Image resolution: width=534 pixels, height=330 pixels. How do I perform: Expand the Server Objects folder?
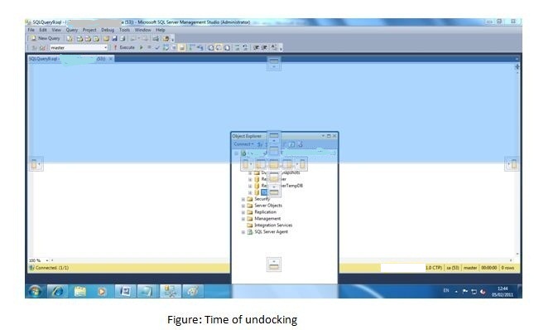click(243, 206)
